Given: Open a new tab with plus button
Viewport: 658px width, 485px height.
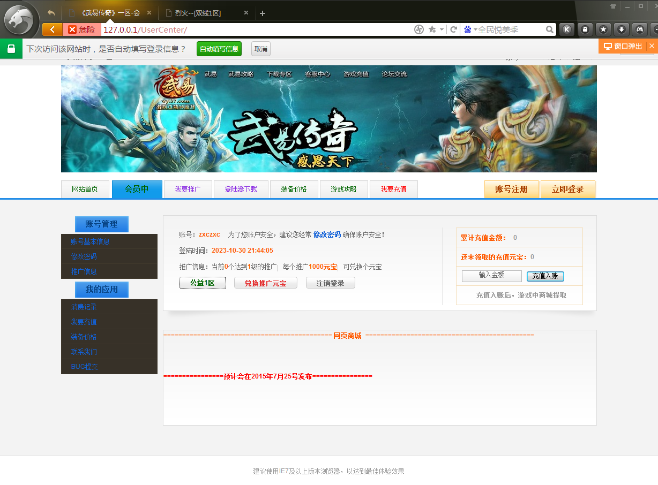Looking at the screenshot, I should coord(262,13).
